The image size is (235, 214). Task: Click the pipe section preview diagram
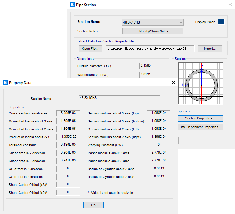tap(201, 83)
